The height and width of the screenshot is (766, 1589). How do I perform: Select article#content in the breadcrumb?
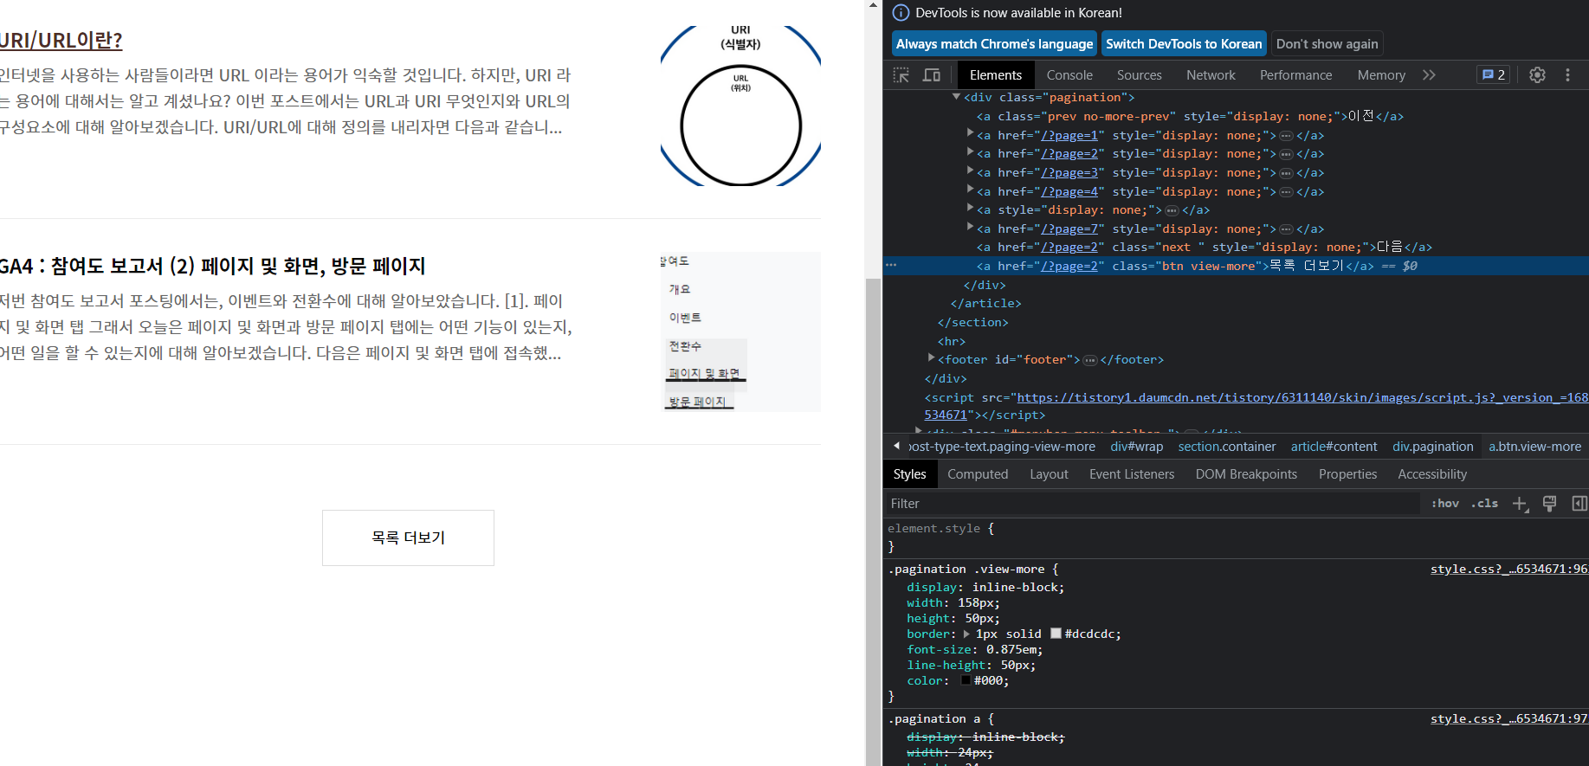click(1334, 447)
